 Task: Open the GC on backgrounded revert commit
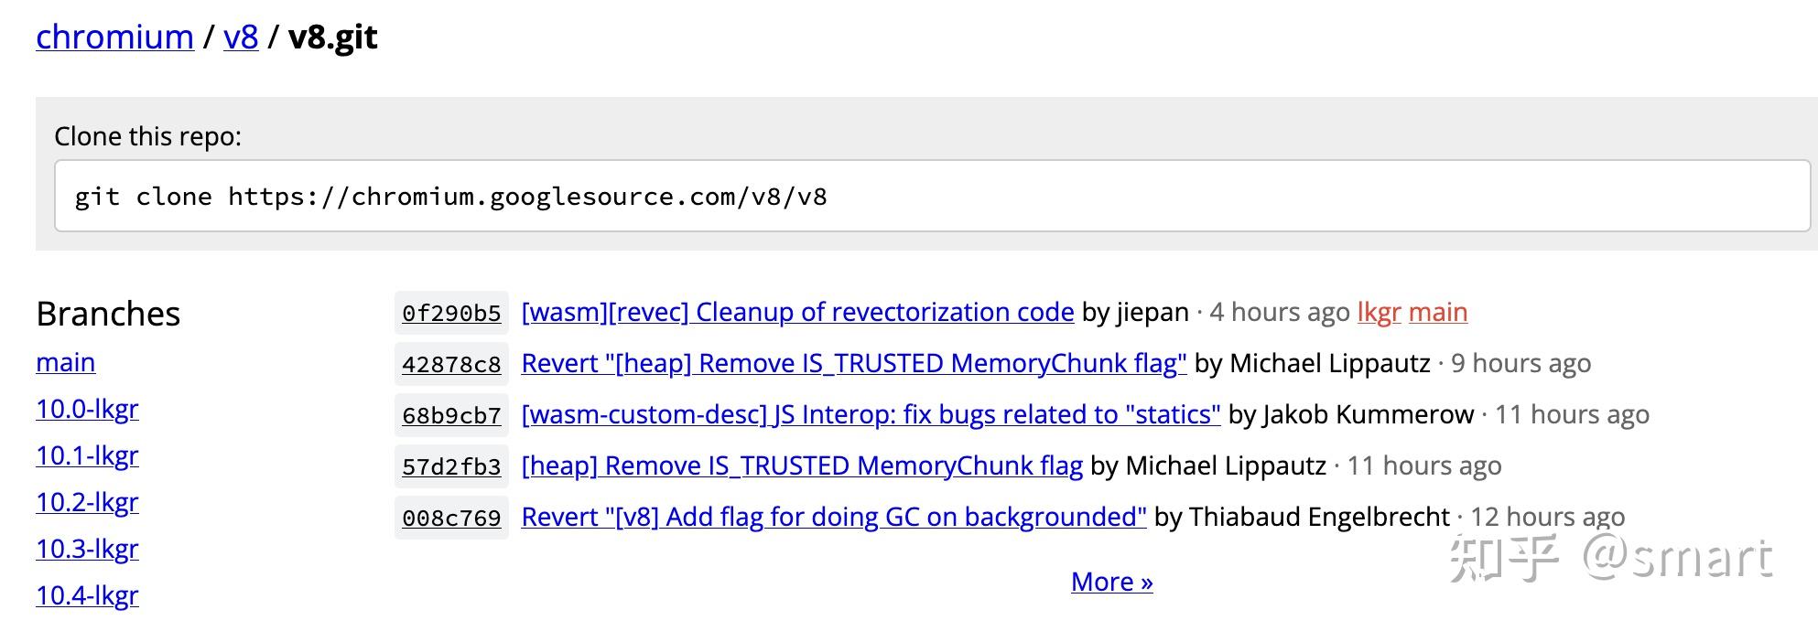[x=833, y=517]
